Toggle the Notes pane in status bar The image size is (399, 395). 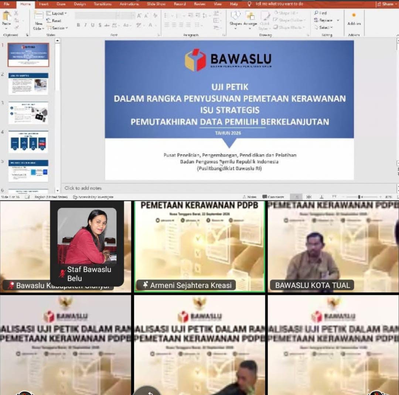click(249, 197)
